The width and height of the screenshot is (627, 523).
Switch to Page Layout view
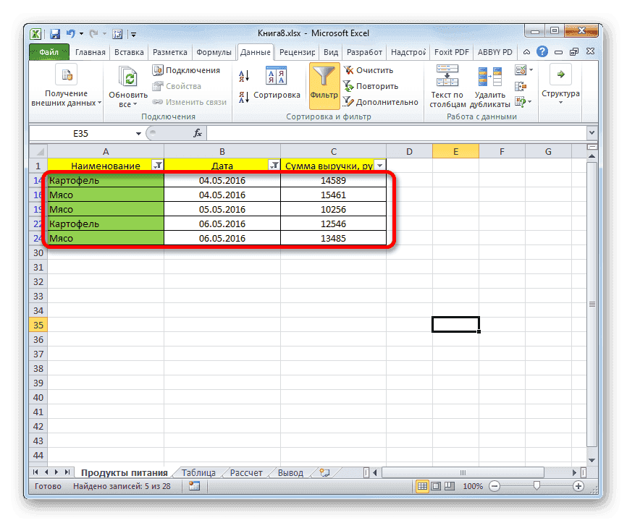pos(434,485)
